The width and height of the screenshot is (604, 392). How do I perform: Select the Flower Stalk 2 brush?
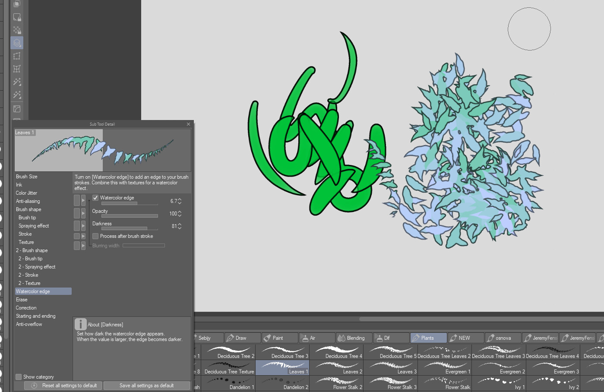[336, 383]
